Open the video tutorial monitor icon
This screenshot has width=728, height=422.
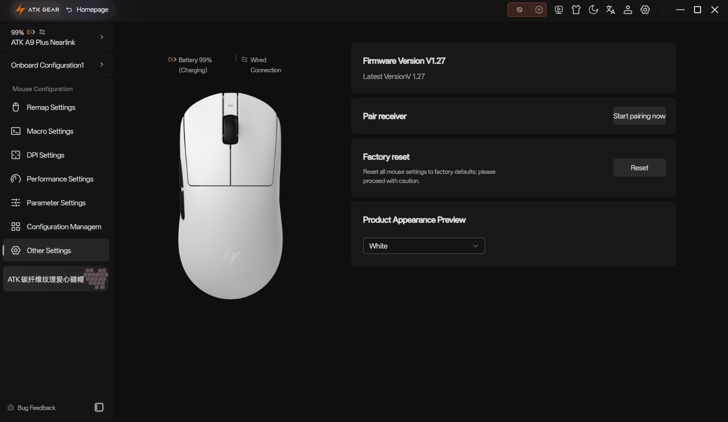(x=559, y=10)
